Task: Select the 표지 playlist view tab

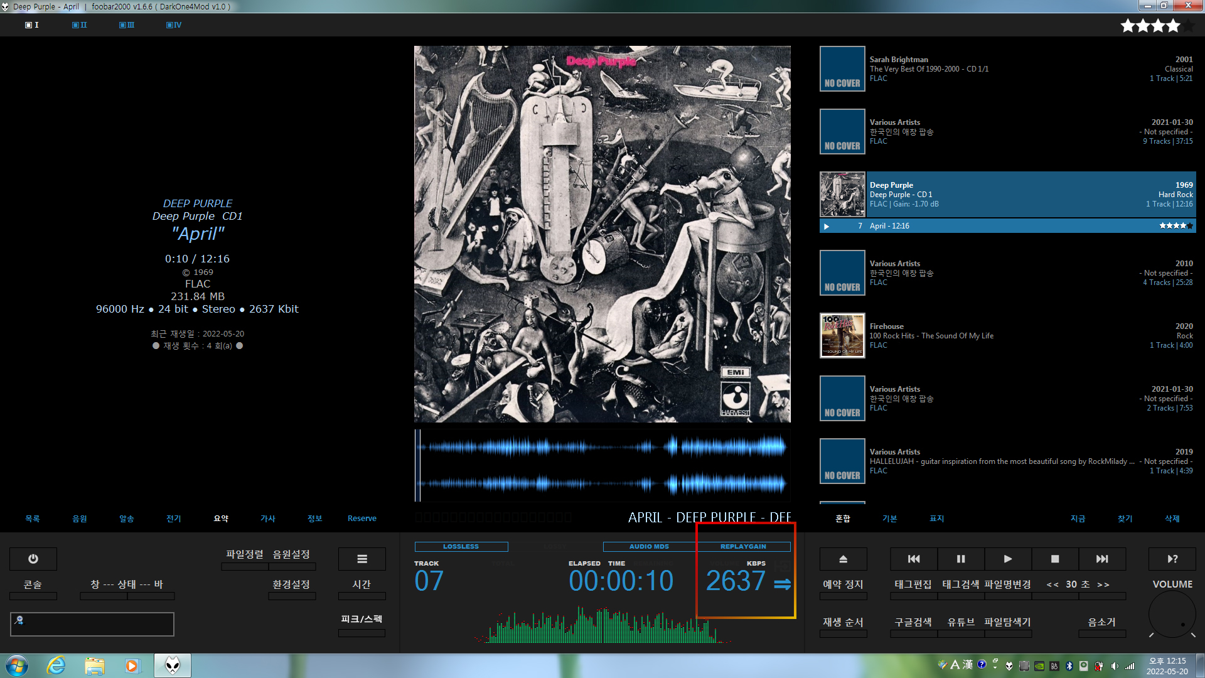Action: tap(937, 519)
